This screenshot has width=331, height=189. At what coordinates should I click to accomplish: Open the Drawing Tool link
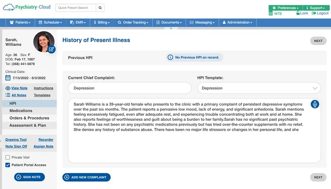click(16, 140)
